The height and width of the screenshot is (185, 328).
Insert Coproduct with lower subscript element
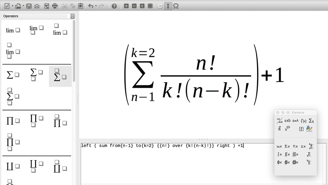pos(37,166)
